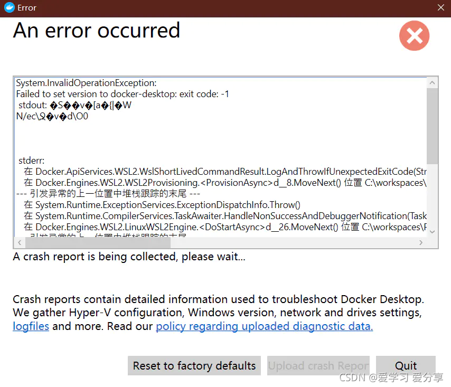Image resolution: width=451 pixels, height=387 pixels.
Task: Click the scroll up arrow in error box
Action: 432,83
